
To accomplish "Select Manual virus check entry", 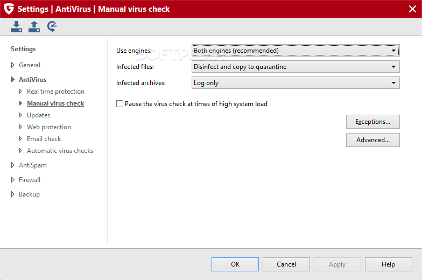I will [x=55, y=103].
